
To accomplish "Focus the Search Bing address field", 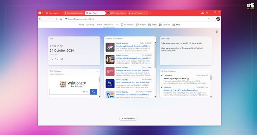I will click(136, 19).
